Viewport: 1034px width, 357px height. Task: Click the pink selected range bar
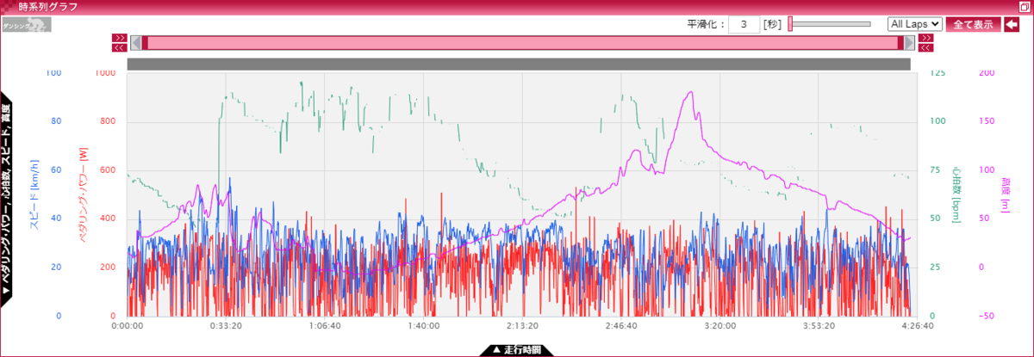pos(523,43)
